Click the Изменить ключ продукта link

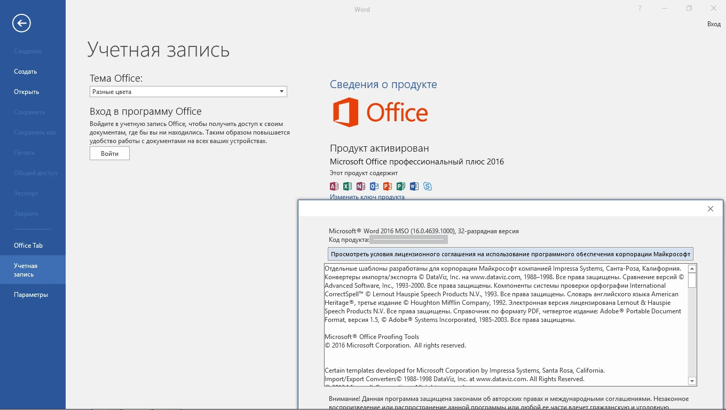click(367, 197)
